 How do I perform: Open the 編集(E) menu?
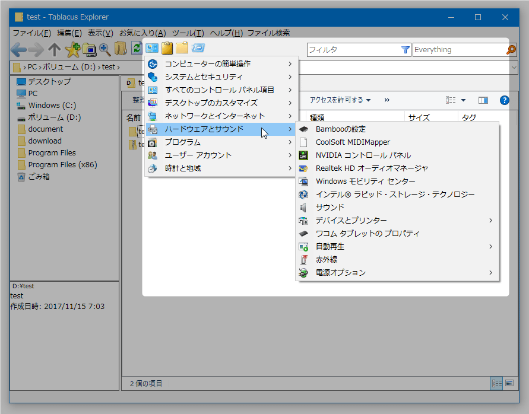point(69,33)
